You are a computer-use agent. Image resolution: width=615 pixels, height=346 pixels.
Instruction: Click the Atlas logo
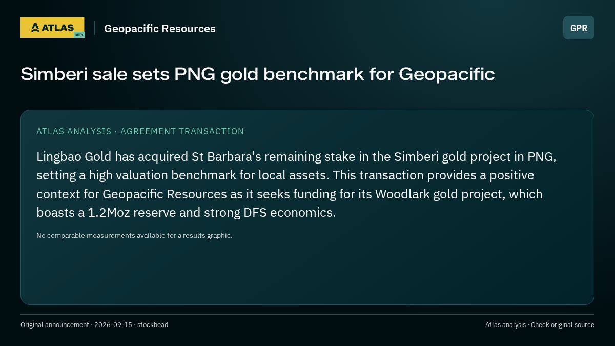coord(52,28)
